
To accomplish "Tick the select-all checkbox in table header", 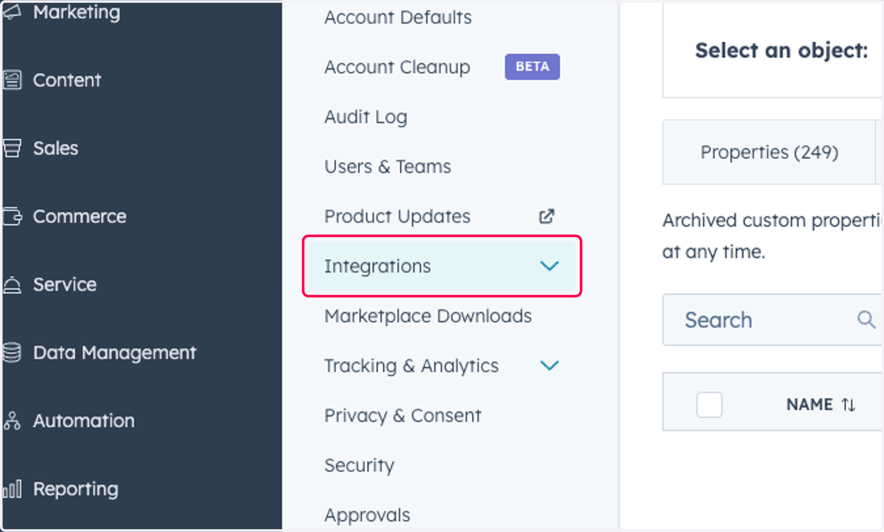I will click(x=709, y=405).
